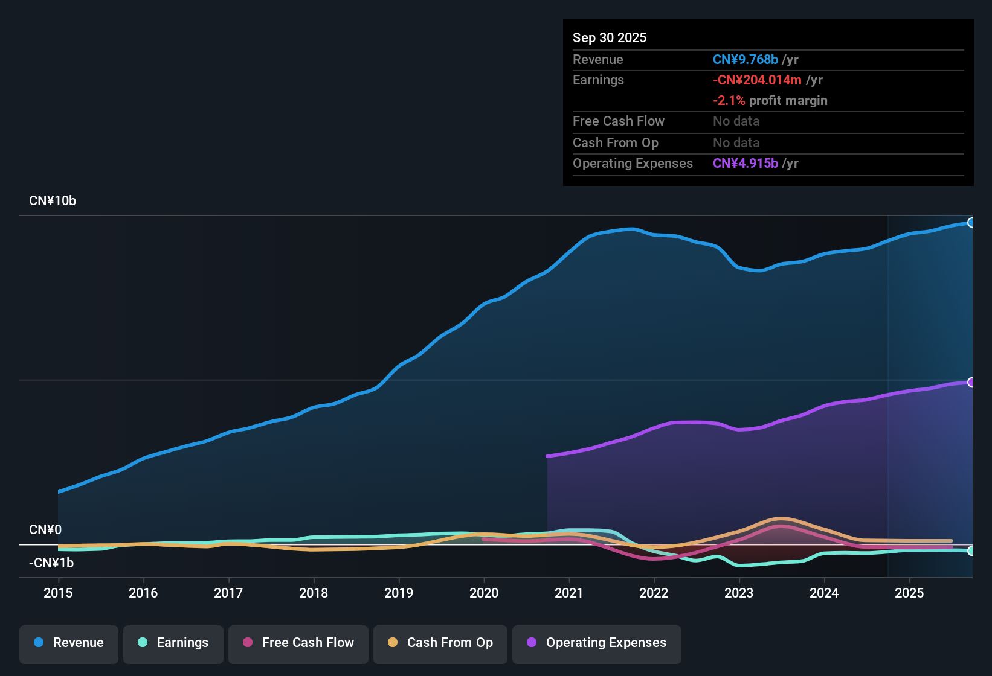Select the Earnings endpoint marker at chart right

pyautogui.click(x=971, y=551)
